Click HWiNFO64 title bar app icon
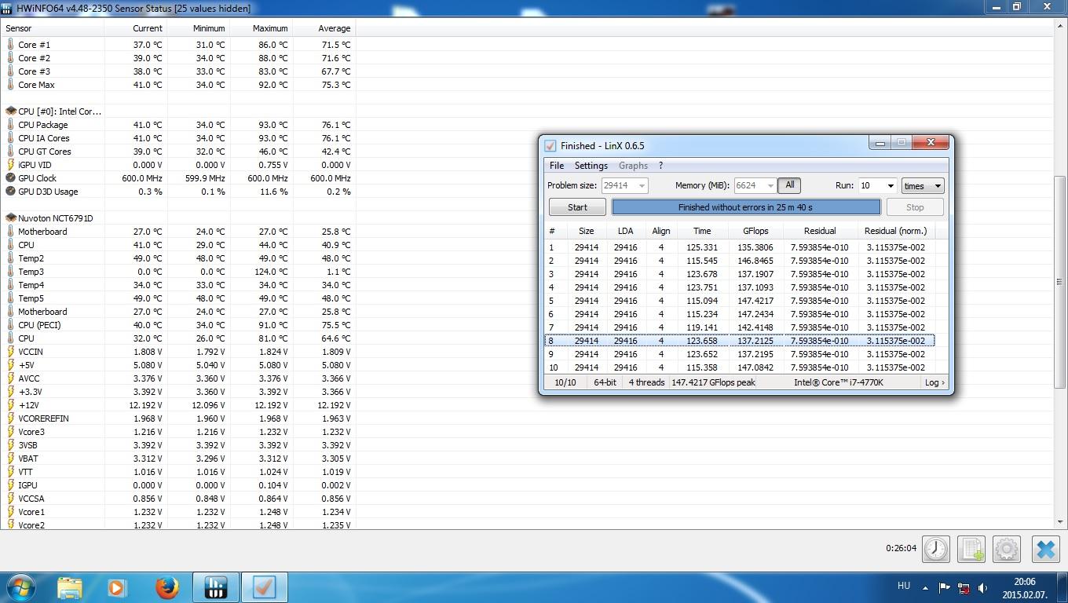 (x=7, y=8)
